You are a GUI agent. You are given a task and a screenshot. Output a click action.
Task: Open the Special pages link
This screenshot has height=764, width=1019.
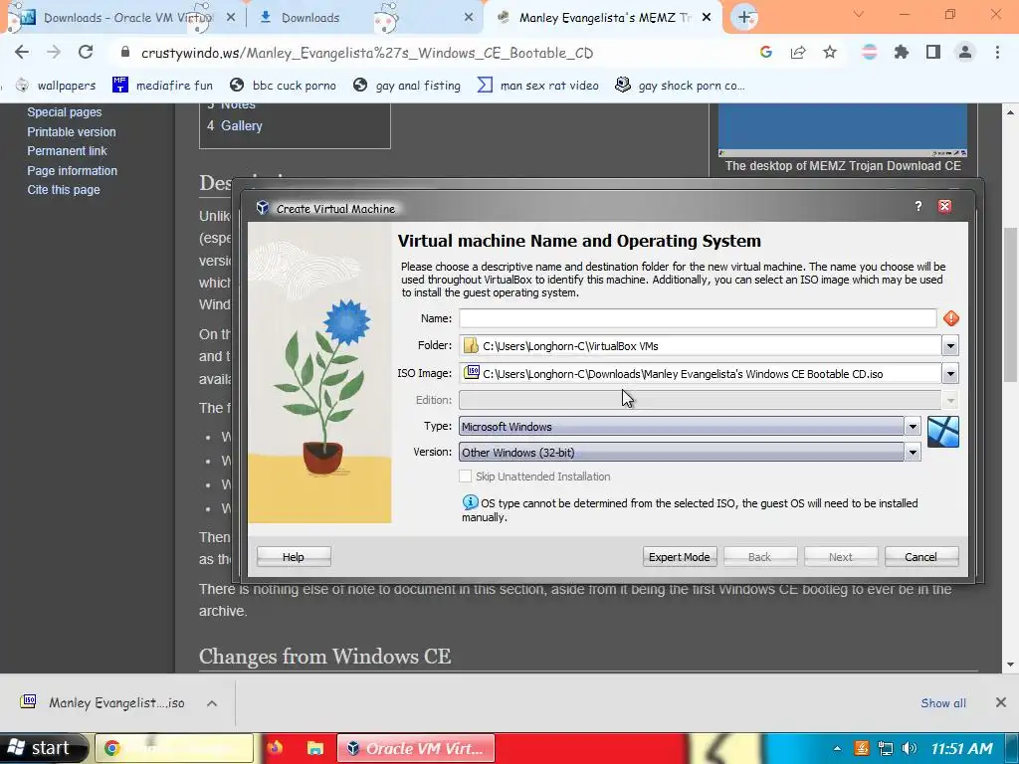[65, 111]
